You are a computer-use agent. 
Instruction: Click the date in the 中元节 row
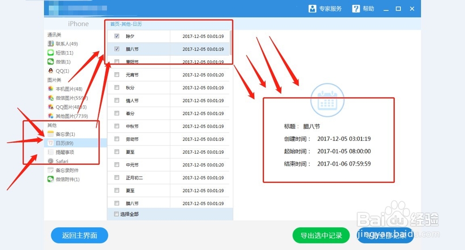pos(203,165)
